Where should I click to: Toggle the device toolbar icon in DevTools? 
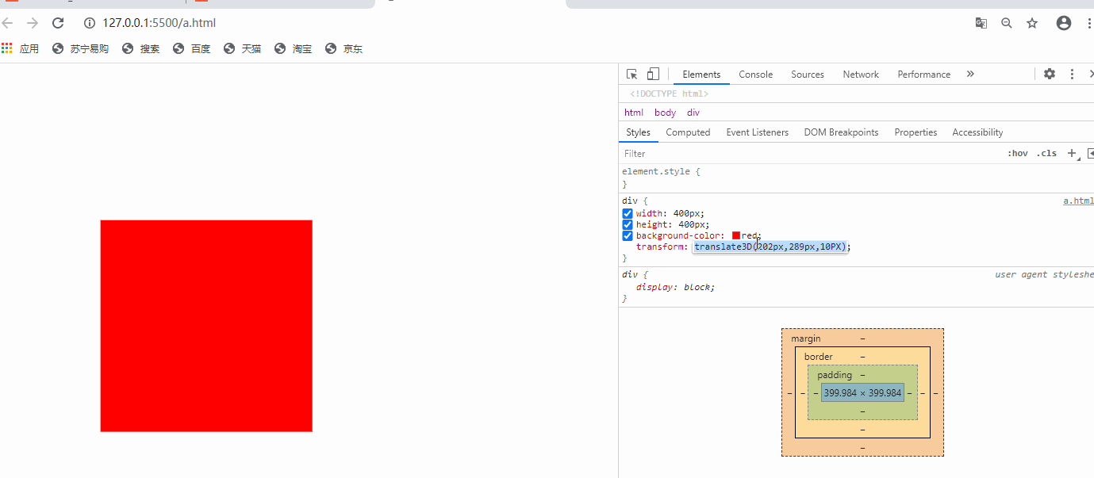tap(653, 75)
